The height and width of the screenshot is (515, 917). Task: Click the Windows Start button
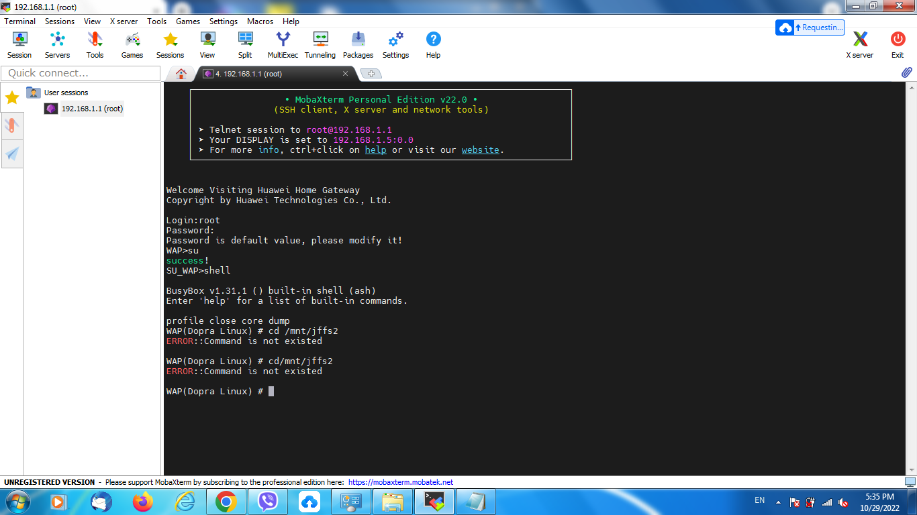pyautogui.click(x=17, y=502)
